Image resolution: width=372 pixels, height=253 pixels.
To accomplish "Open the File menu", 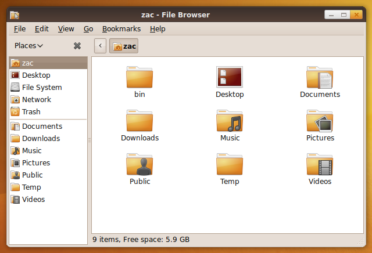I will click(x=20, y=29).
